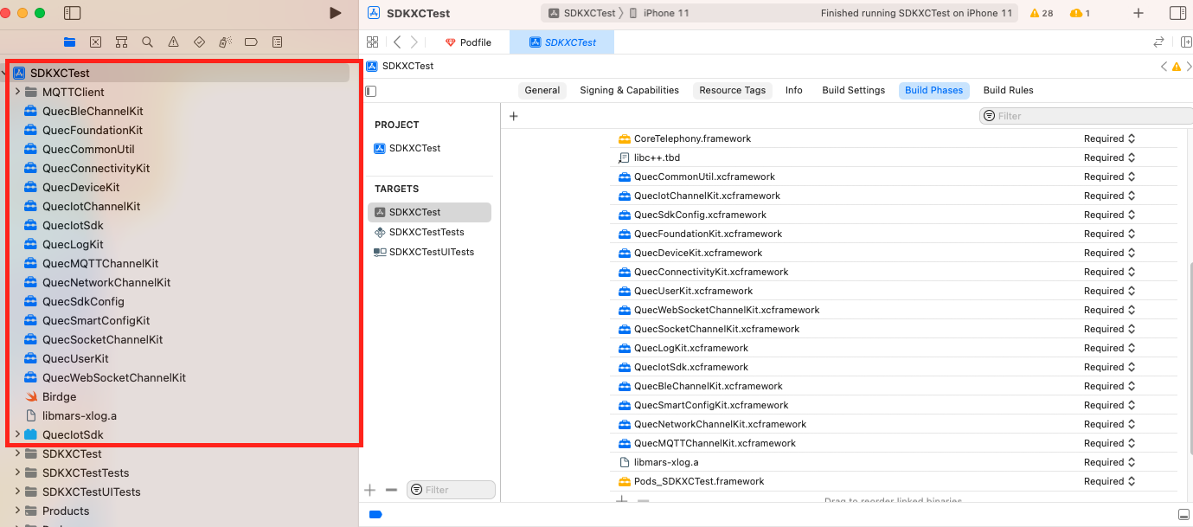Toggle the navigator sidebar button
Viewport: 1193px width, 527px height.
[x=73, y=13]
